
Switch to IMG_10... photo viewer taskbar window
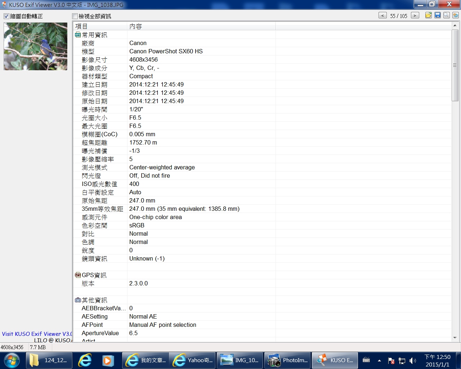[x=240, y=360]
